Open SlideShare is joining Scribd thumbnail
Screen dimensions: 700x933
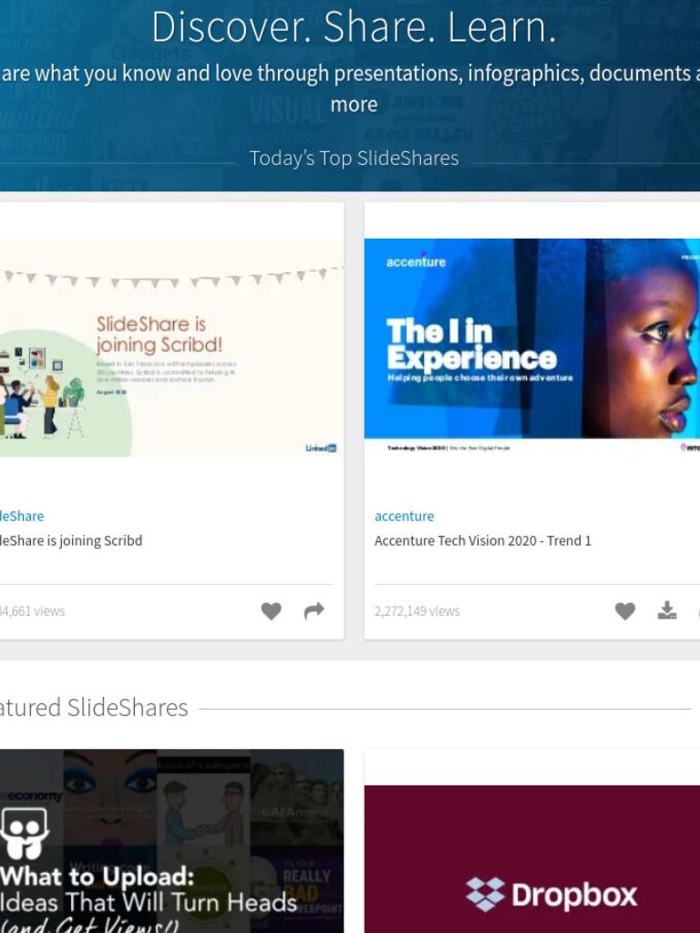171,347
